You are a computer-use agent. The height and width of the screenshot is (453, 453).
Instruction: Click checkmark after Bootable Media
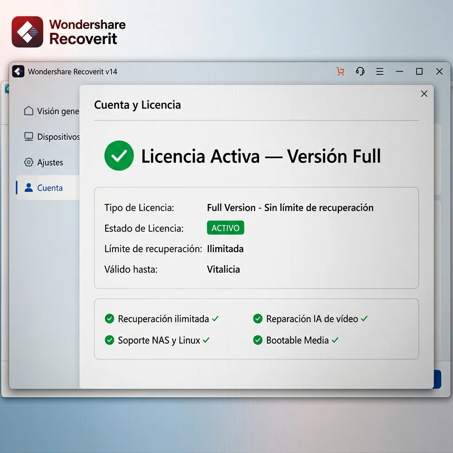335,340
